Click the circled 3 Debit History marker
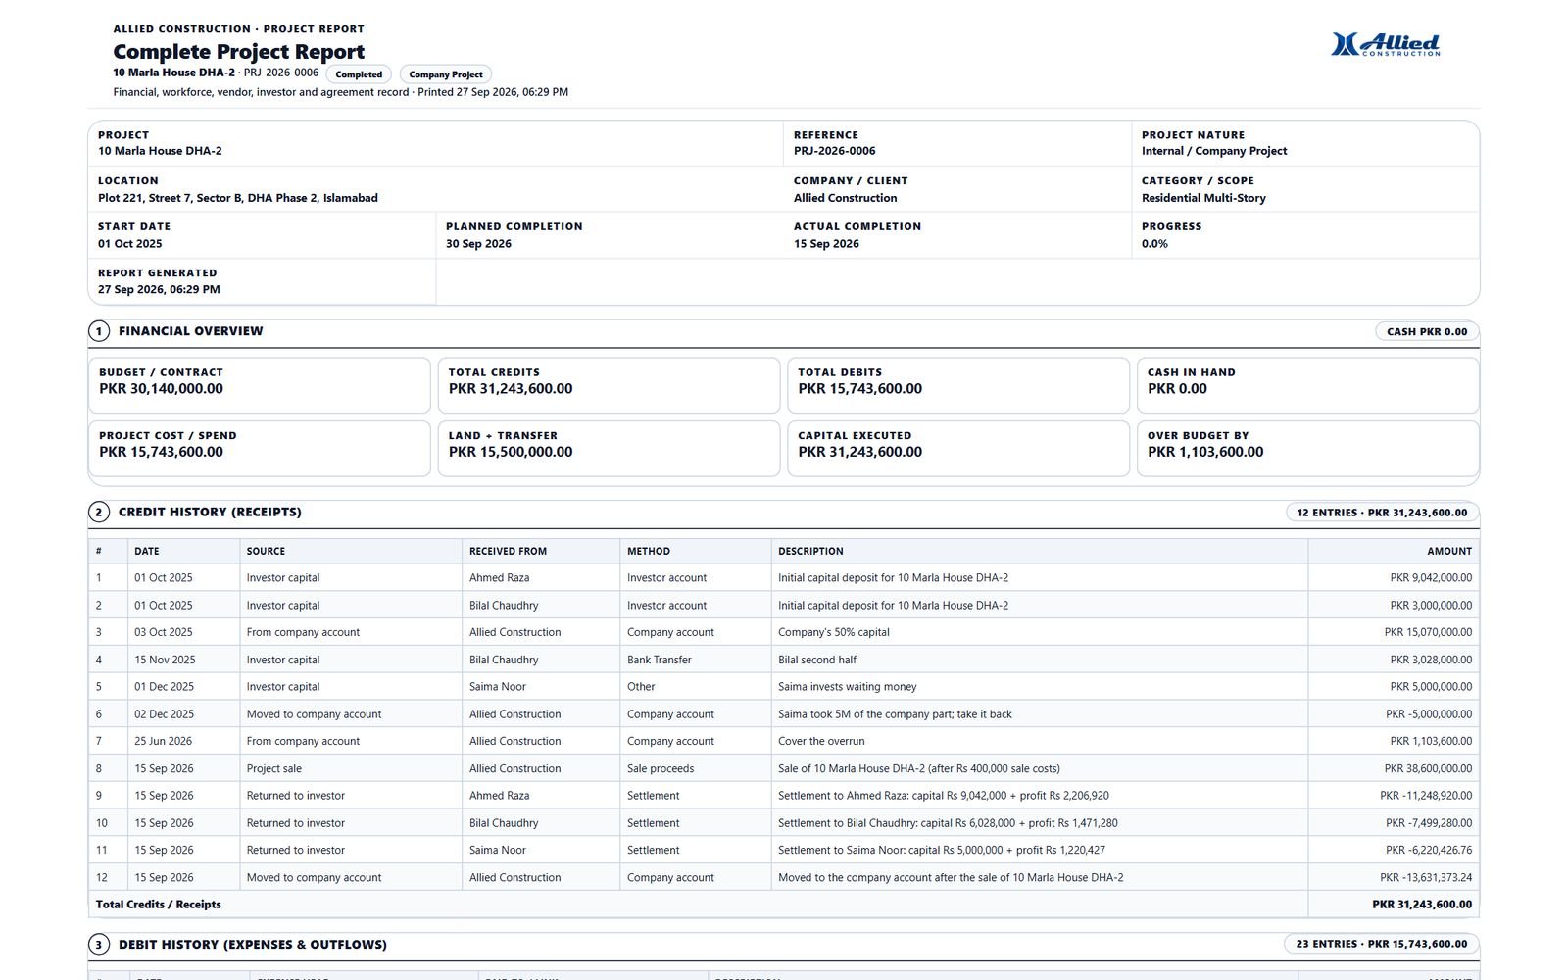The width and height of the screenshot is (1568, 980). coord(99,945)
